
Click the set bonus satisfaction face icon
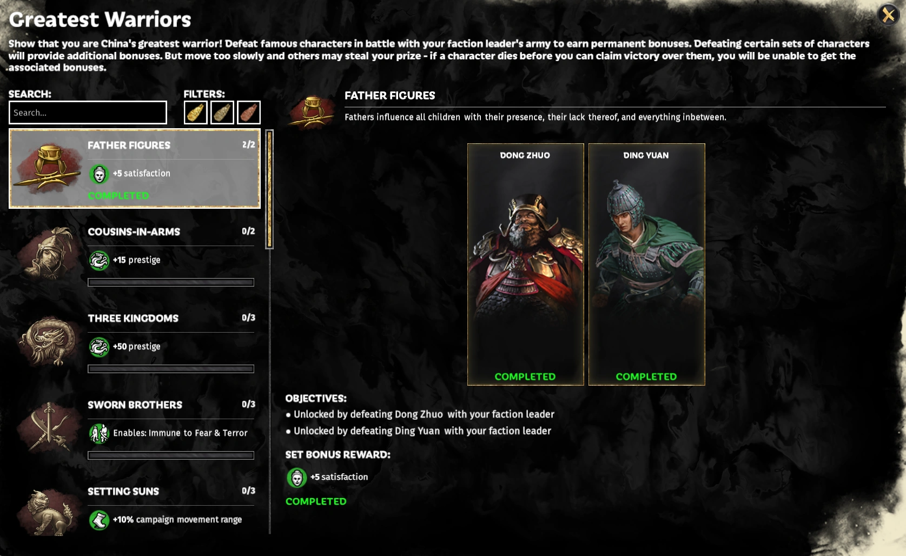point(296,478)
